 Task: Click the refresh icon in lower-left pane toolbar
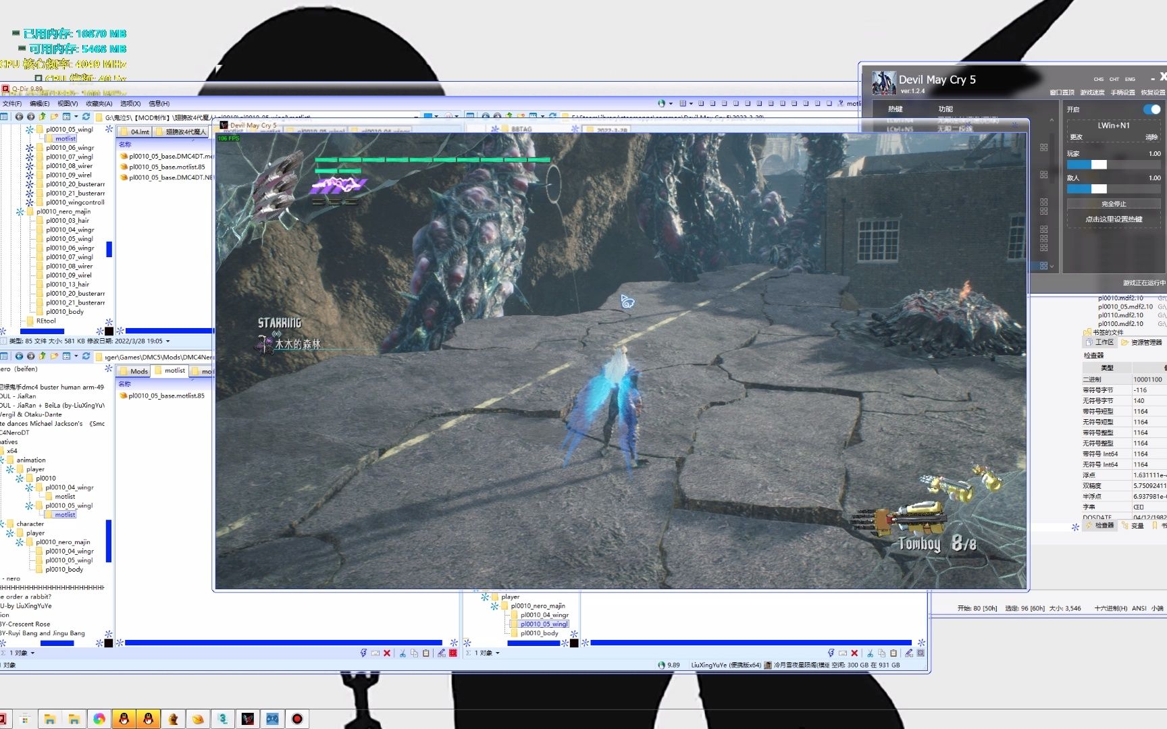pyautogui.click(x=86, y=356)
